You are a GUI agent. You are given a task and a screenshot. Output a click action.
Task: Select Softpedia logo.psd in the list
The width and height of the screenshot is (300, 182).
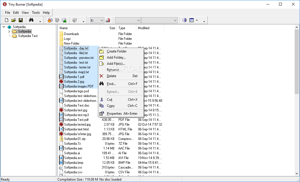pos(76,91)
